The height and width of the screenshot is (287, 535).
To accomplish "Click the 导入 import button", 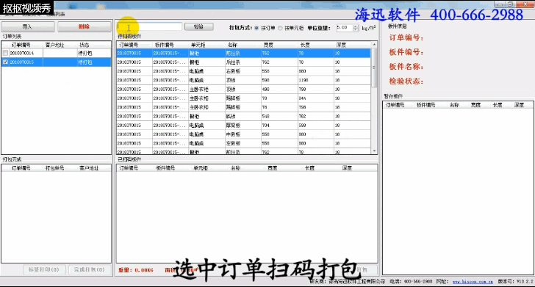I will [28, 26].
